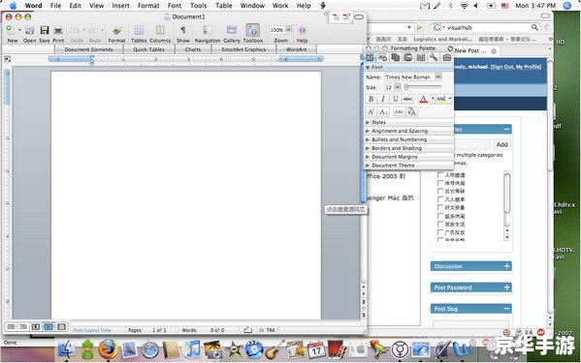Switch to the SmartArt Graphics tab

click(243, 49)
